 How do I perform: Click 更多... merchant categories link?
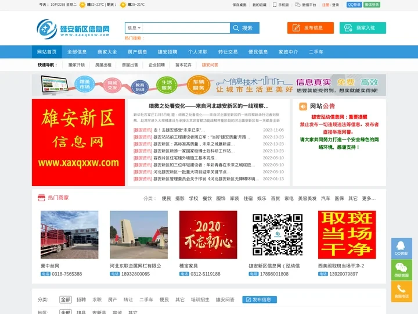(x=369, y=198)
